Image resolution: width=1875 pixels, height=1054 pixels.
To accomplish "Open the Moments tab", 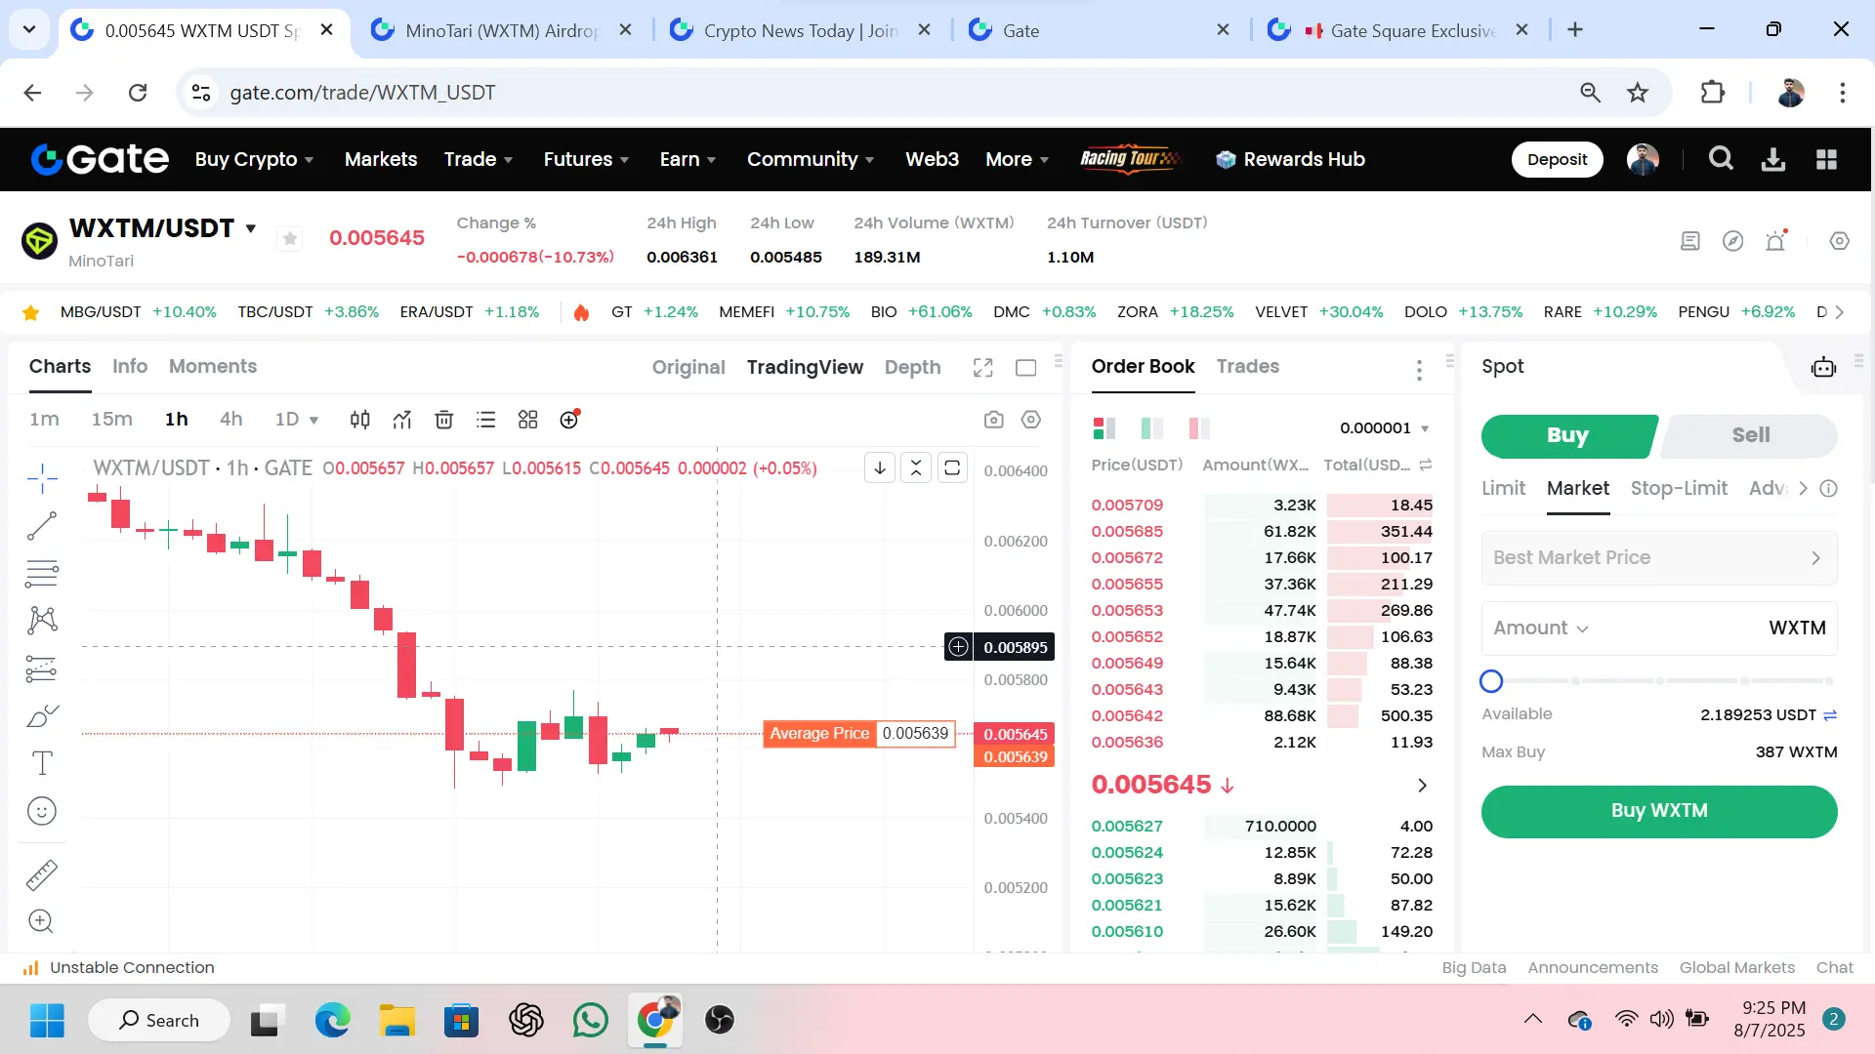I will (x=213, y=367).
